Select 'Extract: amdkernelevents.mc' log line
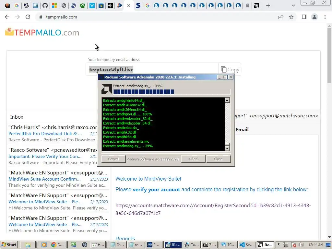This screenshot has height=249, width=332. tap(126, 141)
